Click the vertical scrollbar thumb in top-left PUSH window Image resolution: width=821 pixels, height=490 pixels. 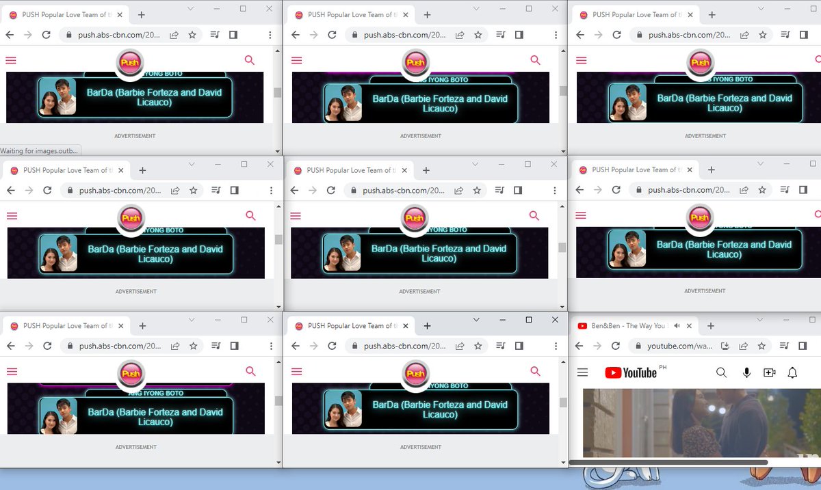pyautogui.click(x=277, y=93)
